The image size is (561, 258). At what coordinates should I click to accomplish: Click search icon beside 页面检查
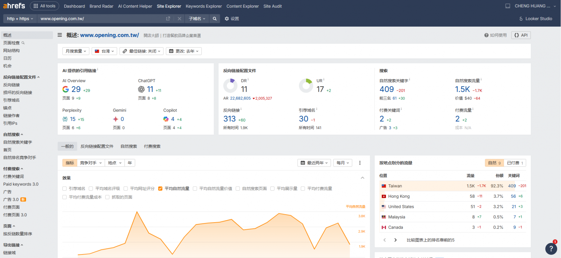pos(23,43)
